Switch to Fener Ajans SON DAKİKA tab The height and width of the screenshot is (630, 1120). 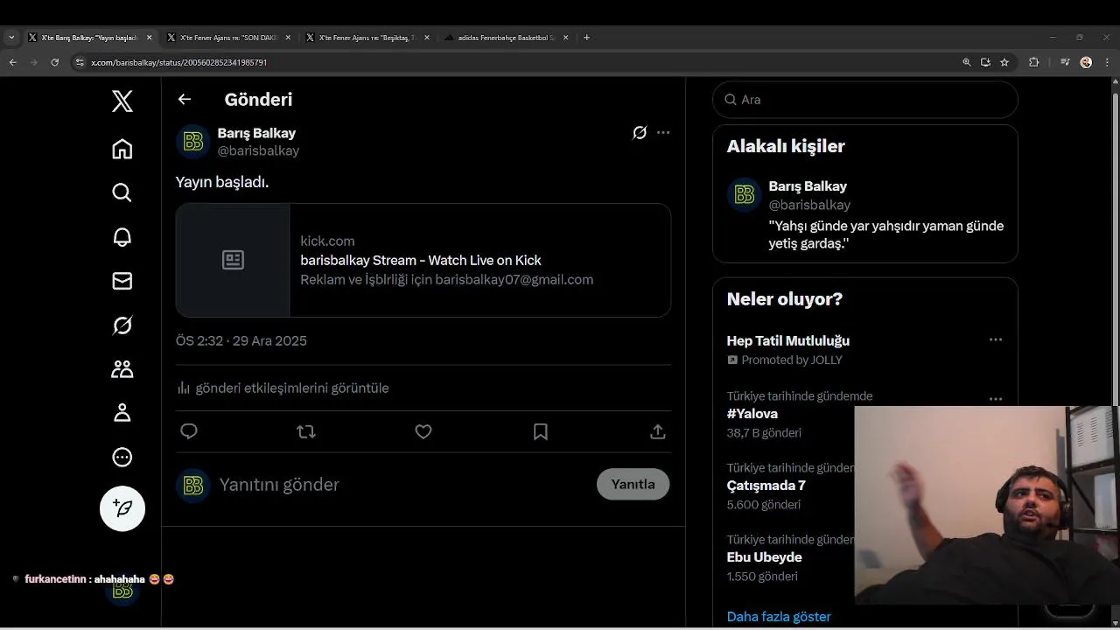pos(229,38)
